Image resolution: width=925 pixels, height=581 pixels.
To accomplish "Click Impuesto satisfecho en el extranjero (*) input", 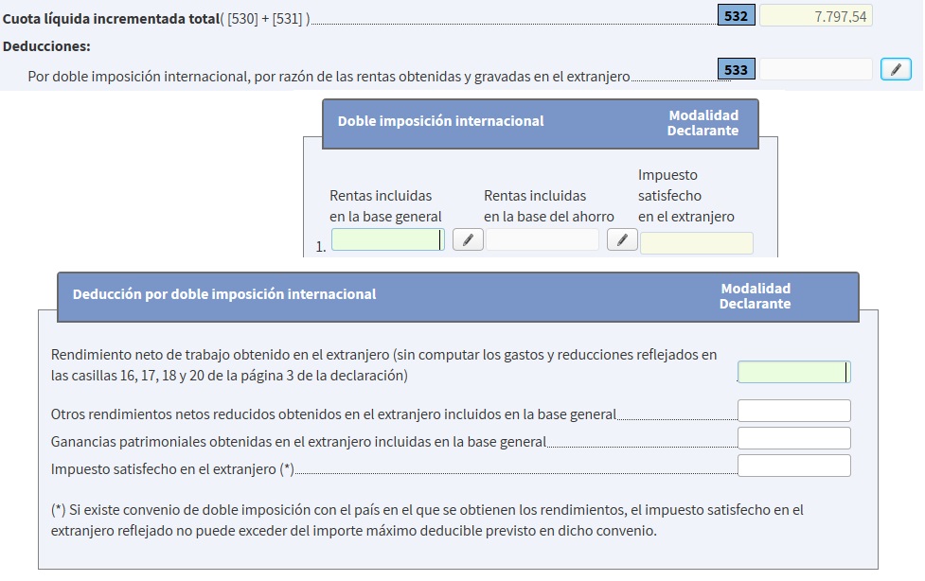I will point(793,466).
